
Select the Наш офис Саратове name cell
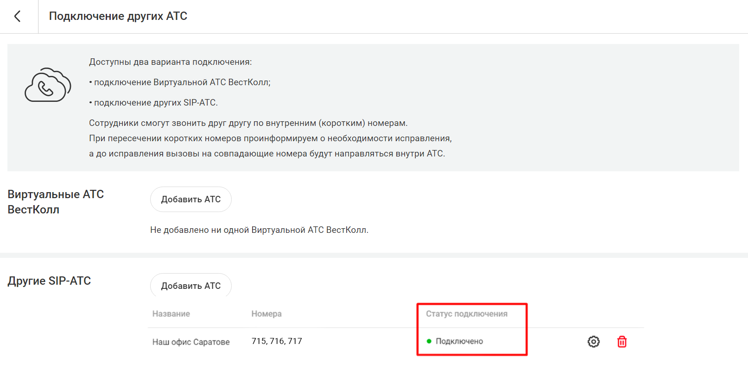click(x=191, y=342)
